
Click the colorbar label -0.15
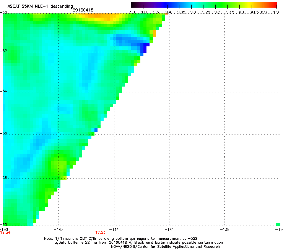point(229,12)
